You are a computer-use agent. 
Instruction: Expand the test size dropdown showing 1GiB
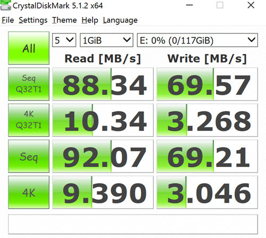point(106,40)
